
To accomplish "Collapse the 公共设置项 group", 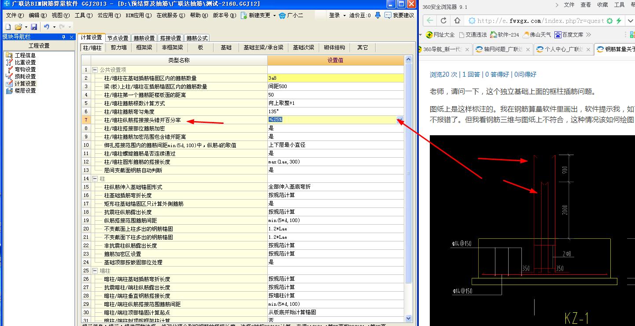I will tap(95, 70).
